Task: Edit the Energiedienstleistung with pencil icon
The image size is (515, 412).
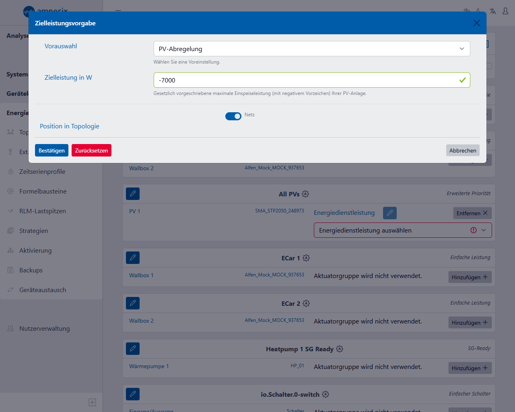Action: pos(389,213)
